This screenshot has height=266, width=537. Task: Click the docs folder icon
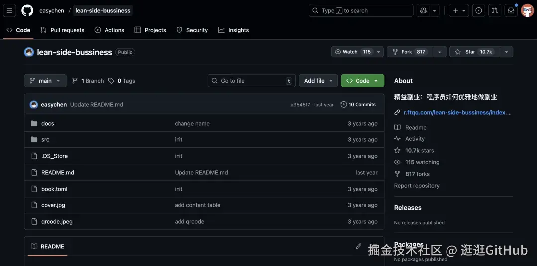[34, 124]
